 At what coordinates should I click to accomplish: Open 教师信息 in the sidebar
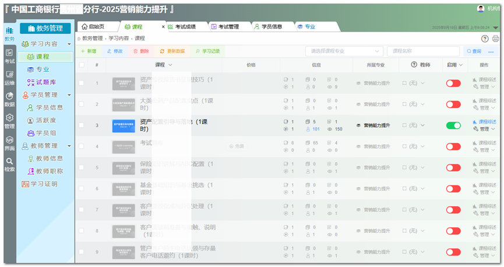pos(45,159)
